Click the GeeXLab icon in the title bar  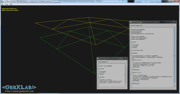click(x=2, y=2)
